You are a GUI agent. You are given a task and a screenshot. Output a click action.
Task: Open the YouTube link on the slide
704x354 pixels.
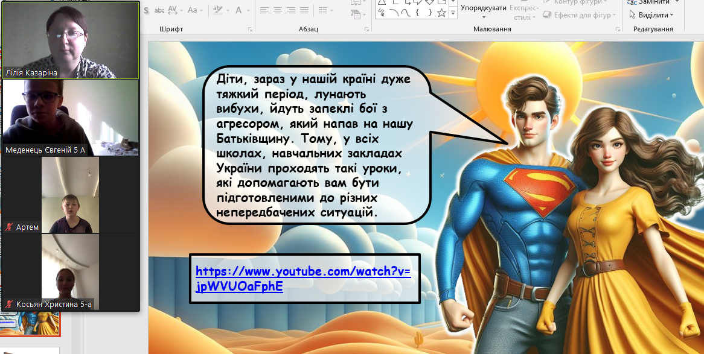point(303,279)
